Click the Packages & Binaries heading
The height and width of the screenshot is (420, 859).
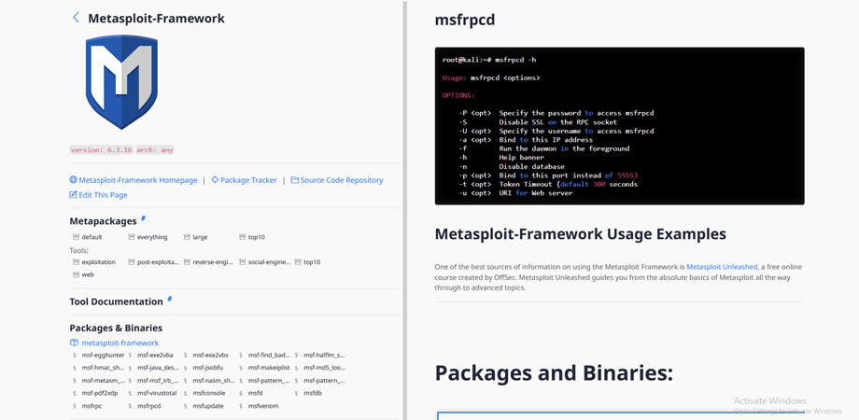(x=116, y=328)
